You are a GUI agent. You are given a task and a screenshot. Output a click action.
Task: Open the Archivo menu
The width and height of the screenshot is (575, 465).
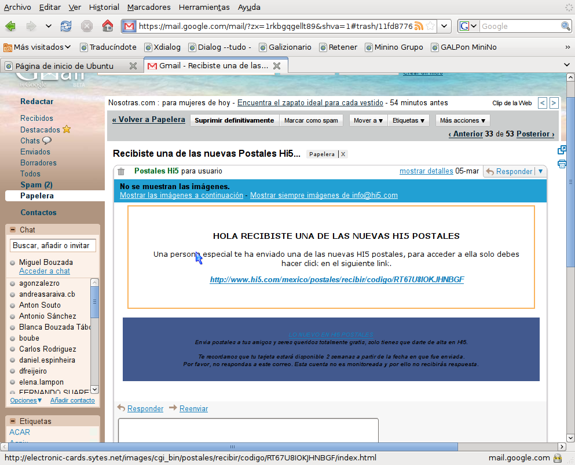[x=17, y=7]
